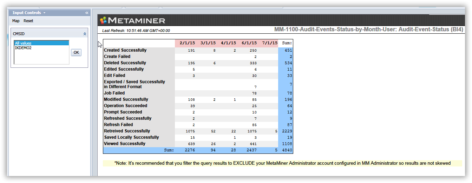This screenshot has width=472, height=183.
Task: Click the MM-1100 Audit-Event-Status report title
Action: [369, 30]
